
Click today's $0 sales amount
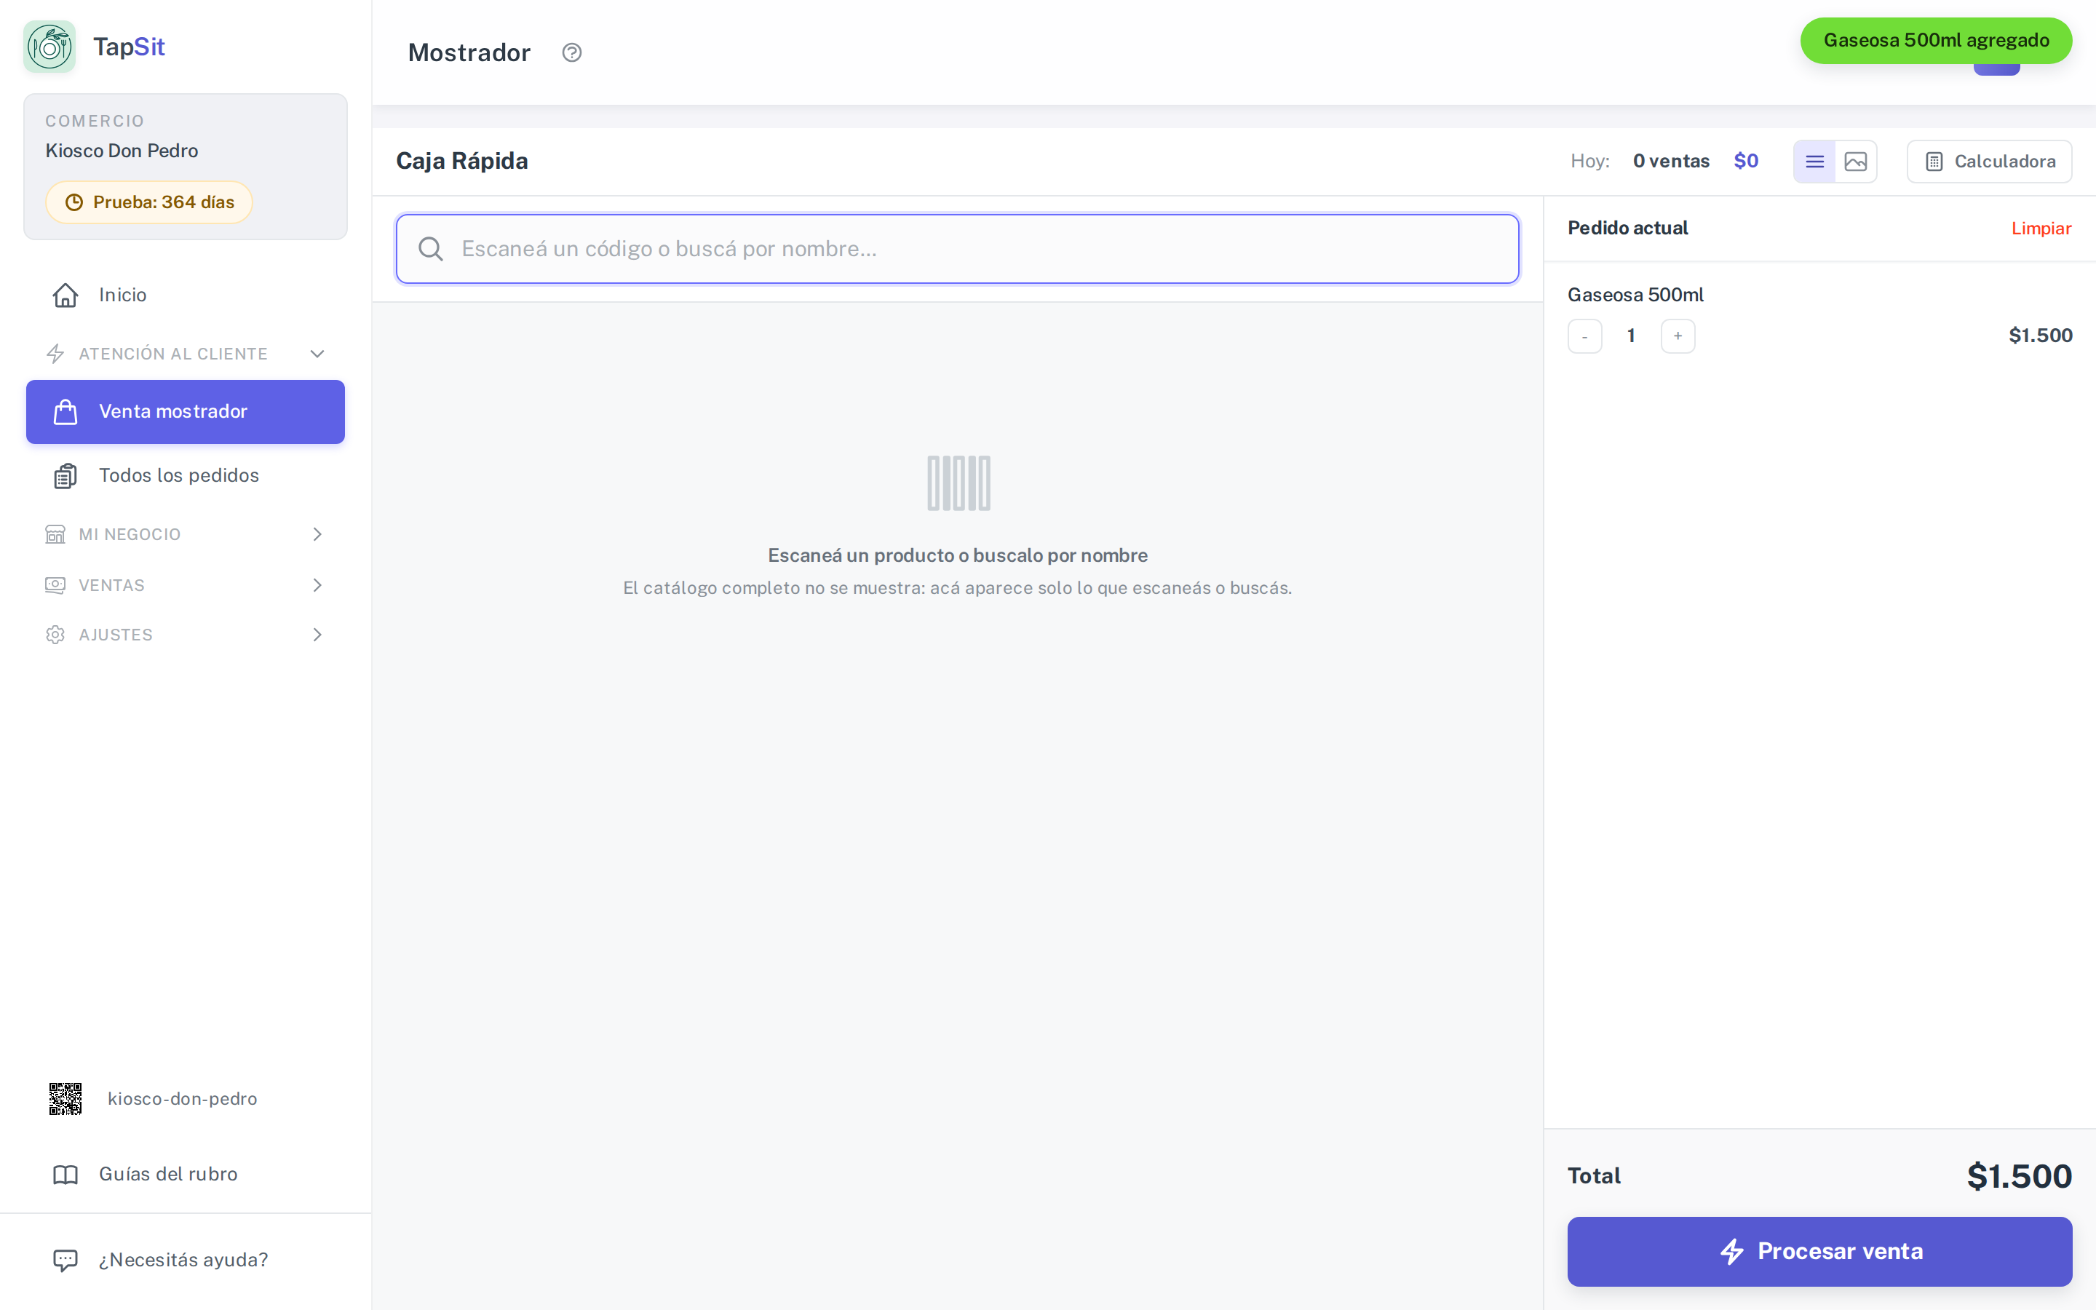[x=1746, y=161]
